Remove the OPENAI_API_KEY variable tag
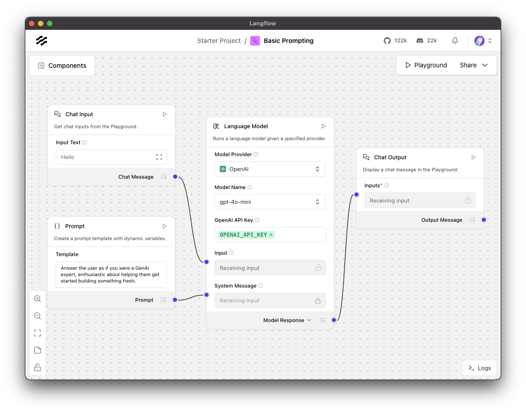 271,235
